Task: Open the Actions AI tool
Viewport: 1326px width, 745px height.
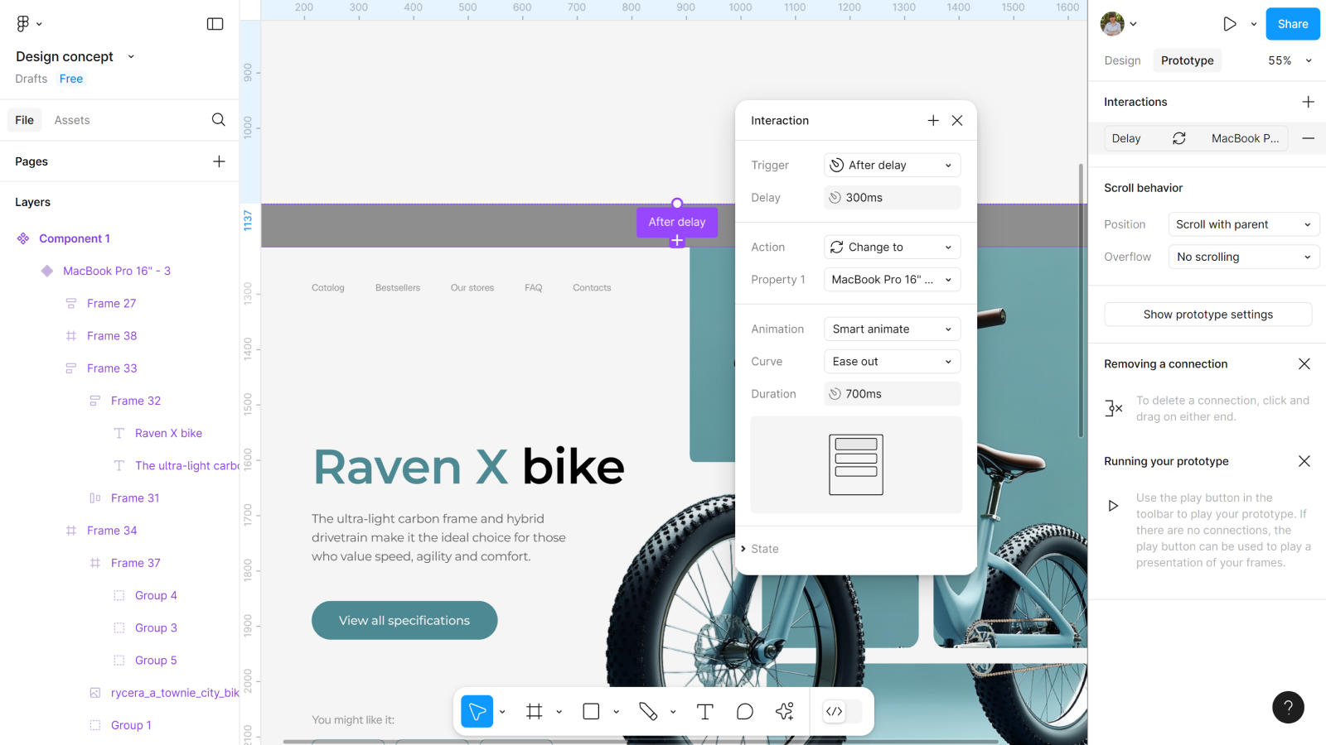Action: point(784,712)
